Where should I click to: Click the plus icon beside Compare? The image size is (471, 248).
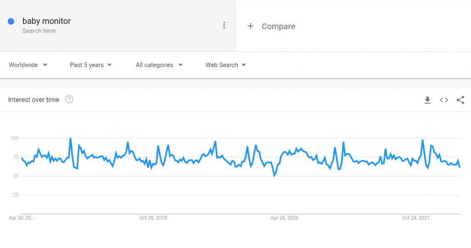pyautogui.click(x=250, y=26)
